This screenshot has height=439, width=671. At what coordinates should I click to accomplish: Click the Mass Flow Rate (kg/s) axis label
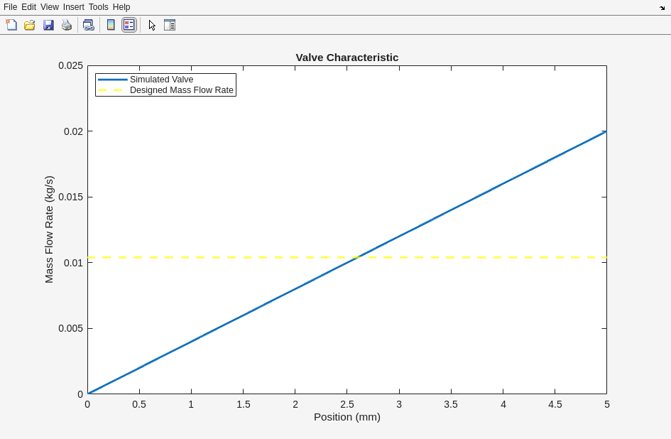[49, 229]
